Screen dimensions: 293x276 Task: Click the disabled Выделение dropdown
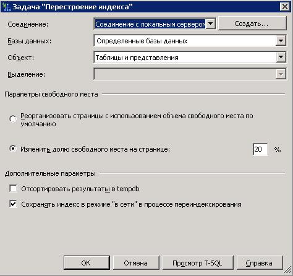(x=190, y=74)
